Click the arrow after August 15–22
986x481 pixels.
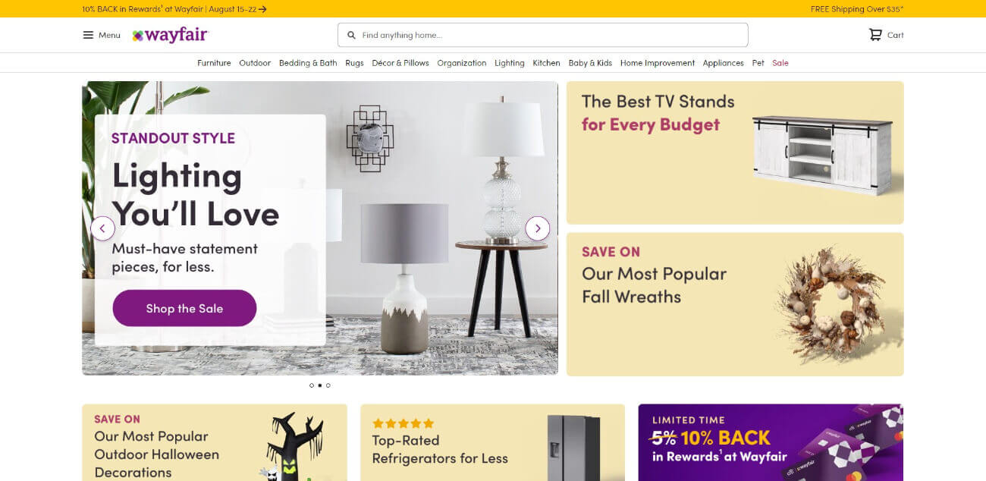(x=262, y=9)
